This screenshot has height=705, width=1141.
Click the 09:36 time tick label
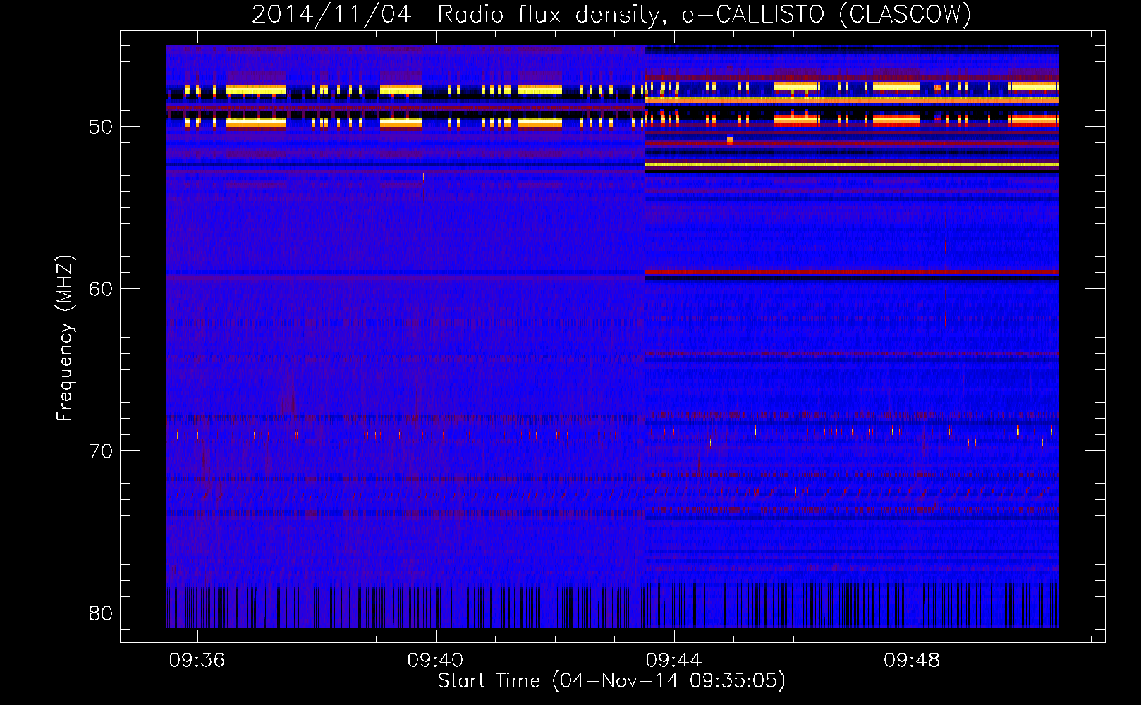(x=197, y=661)
